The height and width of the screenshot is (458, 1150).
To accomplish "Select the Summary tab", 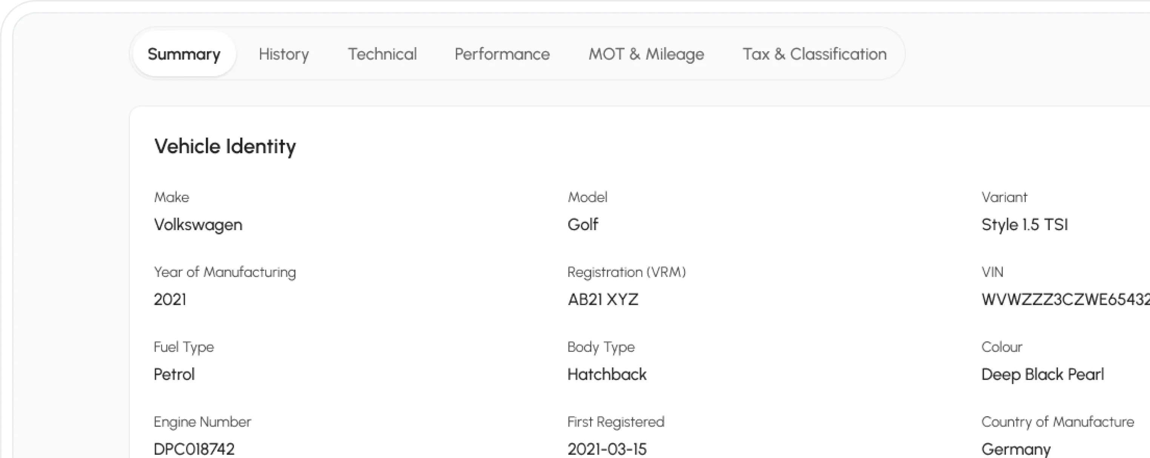I will [184, 54].
